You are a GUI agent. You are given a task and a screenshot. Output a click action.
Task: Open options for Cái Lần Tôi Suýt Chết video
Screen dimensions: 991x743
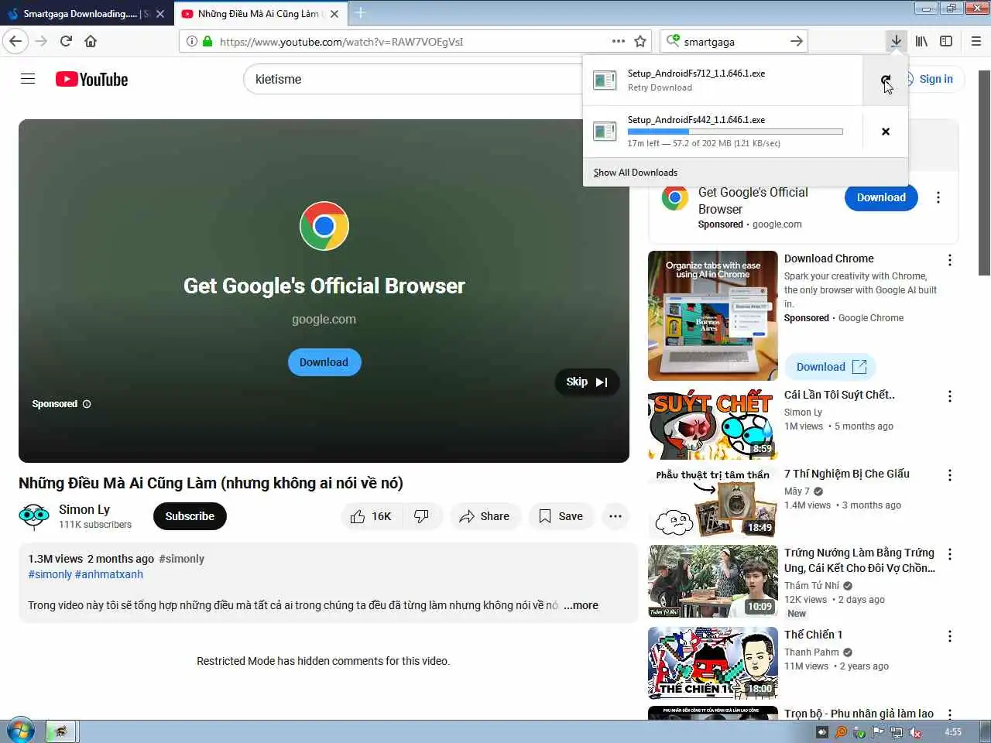[950, 396]
